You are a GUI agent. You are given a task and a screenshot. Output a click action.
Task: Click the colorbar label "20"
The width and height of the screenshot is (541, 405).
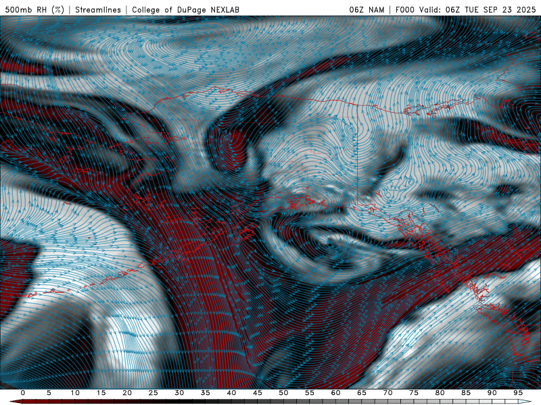127,393
